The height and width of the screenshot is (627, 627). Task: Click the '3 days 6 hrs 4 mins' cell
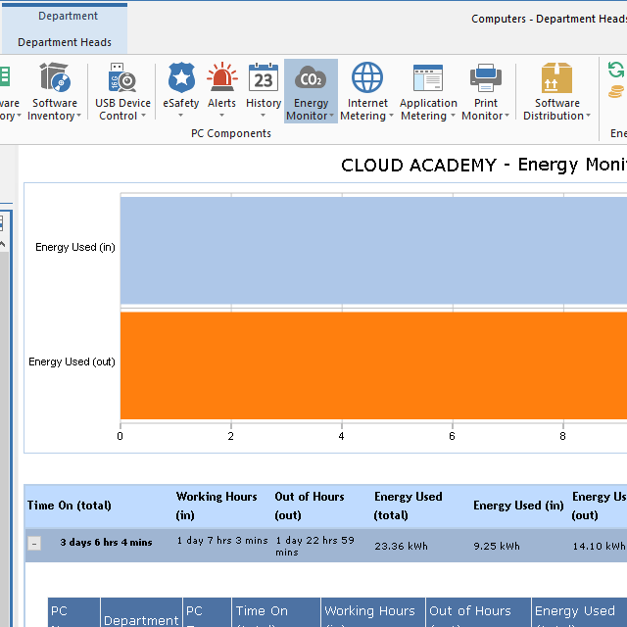tap(106, 542)
